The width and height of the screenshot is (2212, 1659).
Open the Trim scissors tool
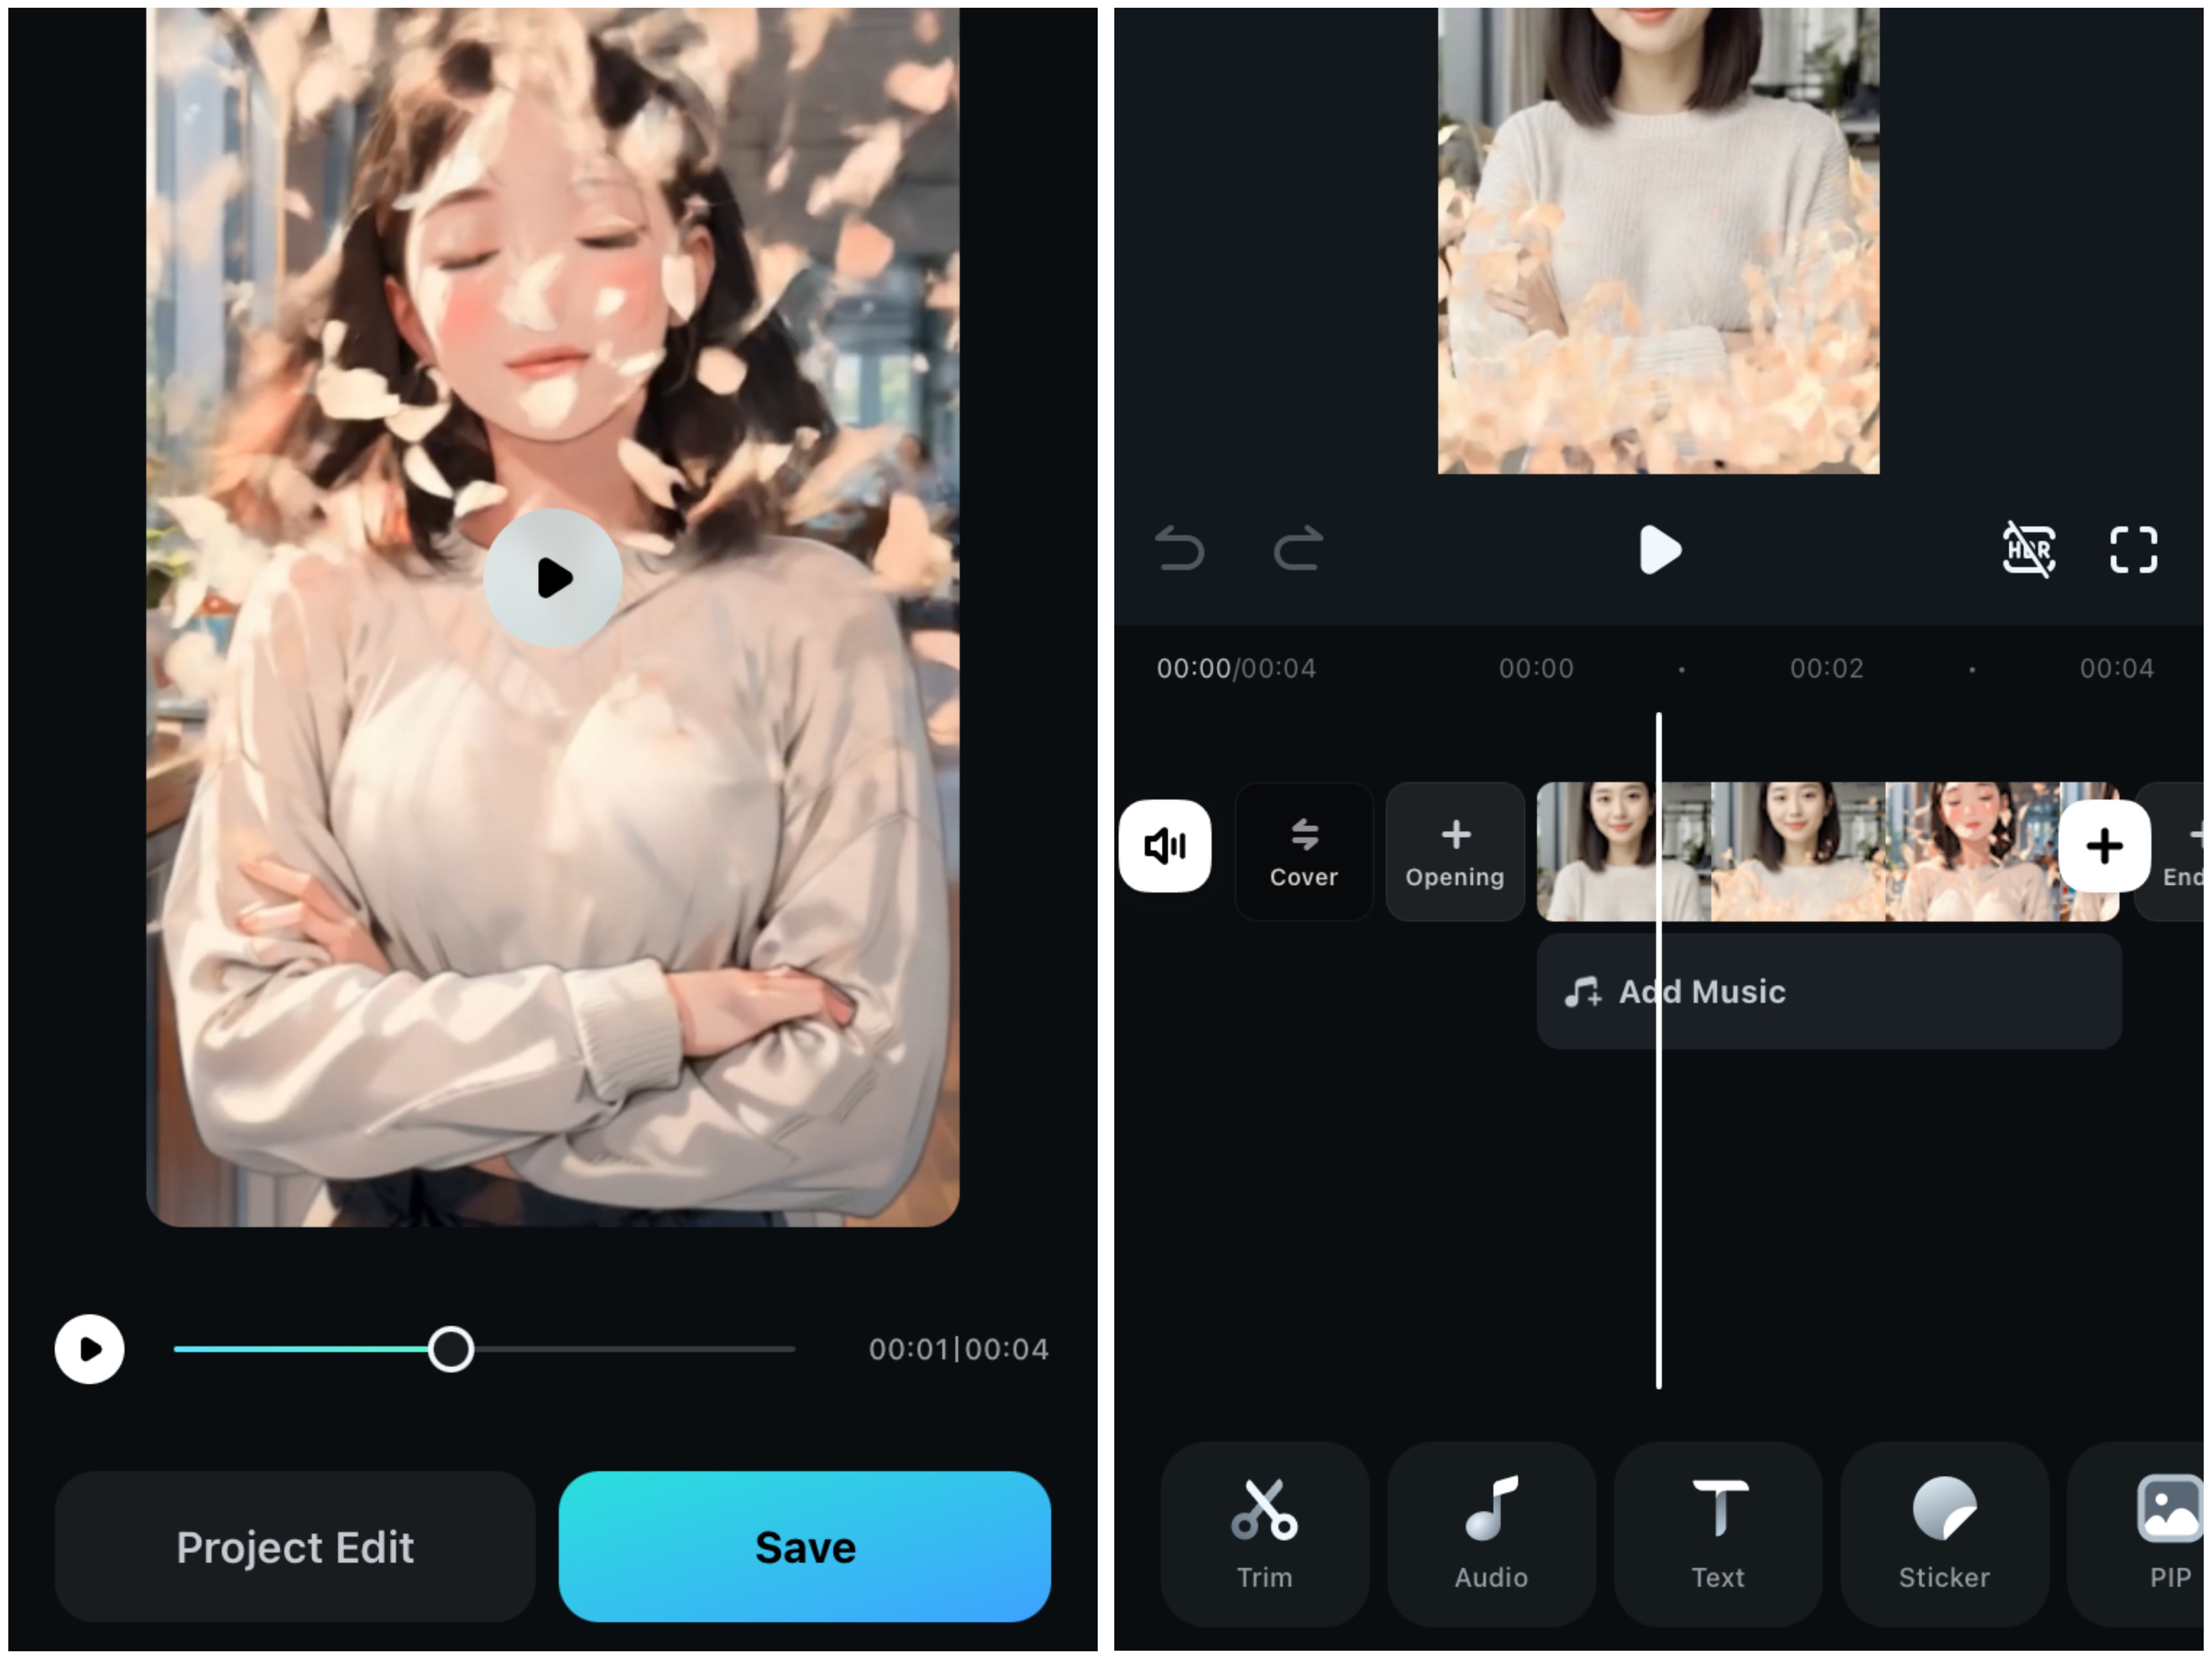pos(1264,1533)
